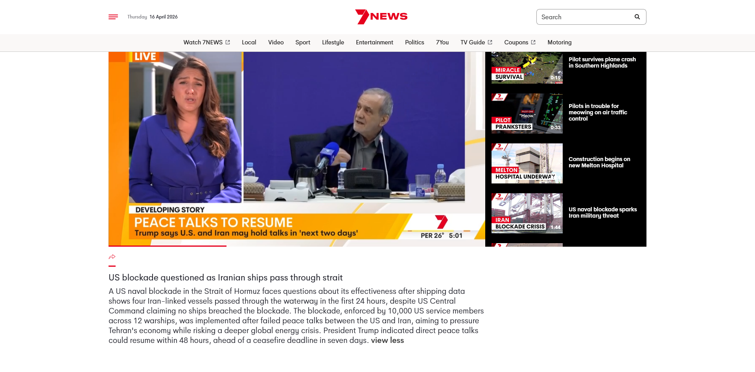Click the search magnifier icon

coord(637,17)
